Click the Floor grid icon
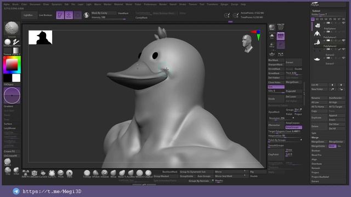351x197 pixels. coord(272,54)
